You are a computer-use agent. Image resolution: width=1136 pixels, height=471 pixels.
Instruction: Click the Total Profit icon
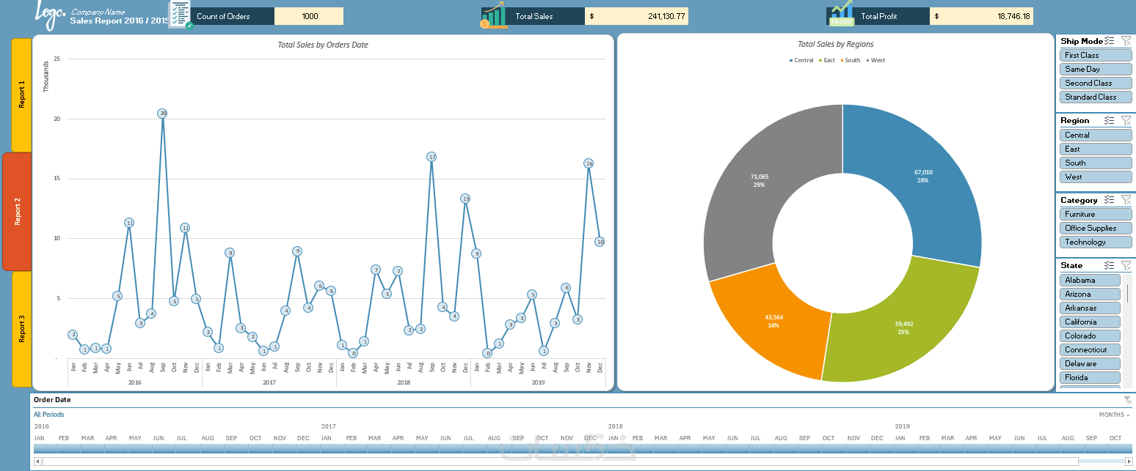(842, 13)
